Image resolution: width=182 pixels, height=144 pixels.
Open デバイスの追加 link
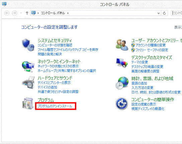coord(48,87)
